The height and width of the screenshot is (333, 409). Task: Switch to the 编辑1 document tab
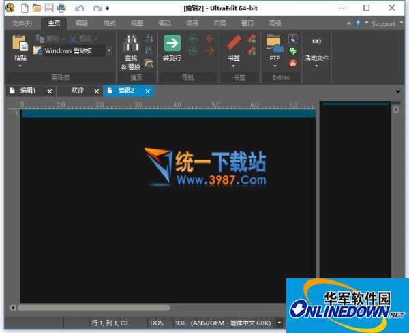click(x=27, y=91)
